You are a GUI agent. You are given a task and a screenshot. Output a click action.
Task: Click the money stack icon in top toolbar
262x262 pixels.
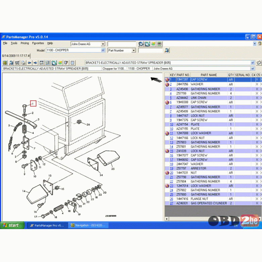(x=154, y=44)
